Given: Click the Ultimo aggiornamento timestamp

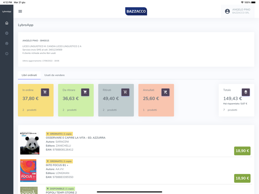Looking at the screenshot, I should tap(41, 61).
